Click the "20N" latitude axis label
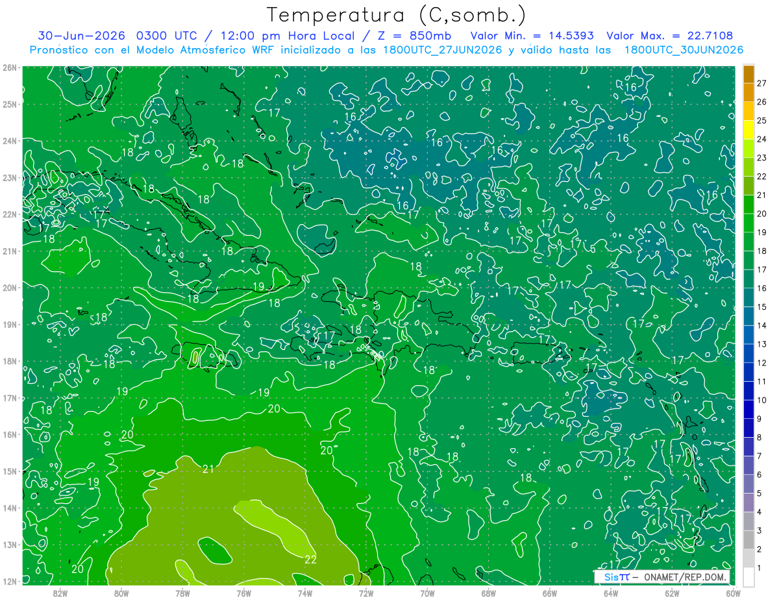 (10, 288)
